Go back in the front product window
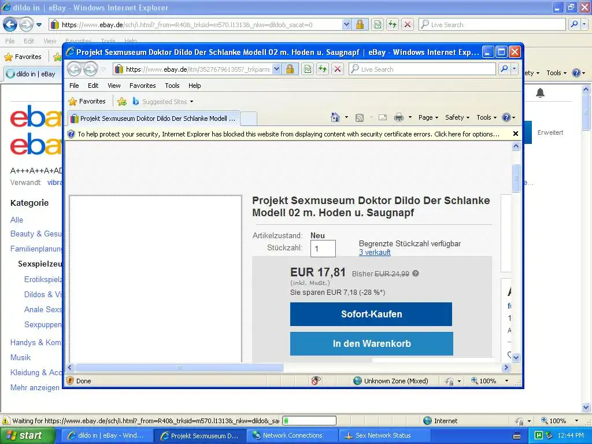This screenshot has height=444, width=592. pyautogui.click(x=75, y=69)
